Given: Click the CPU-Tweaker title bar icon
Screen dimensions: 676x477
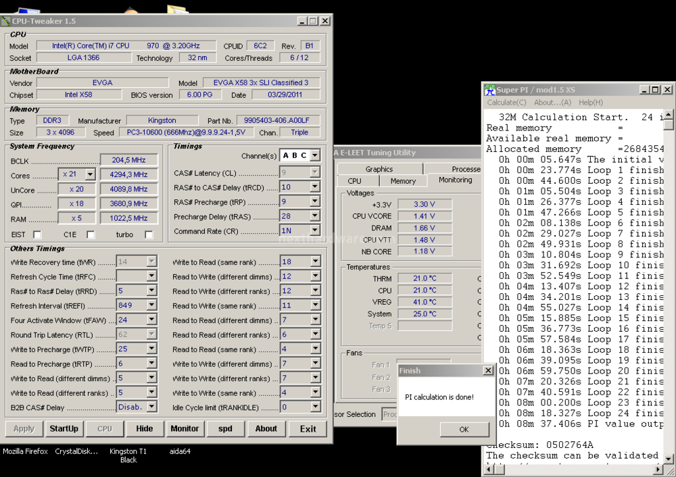Looking at the screenshot, I should click(6, 21).
